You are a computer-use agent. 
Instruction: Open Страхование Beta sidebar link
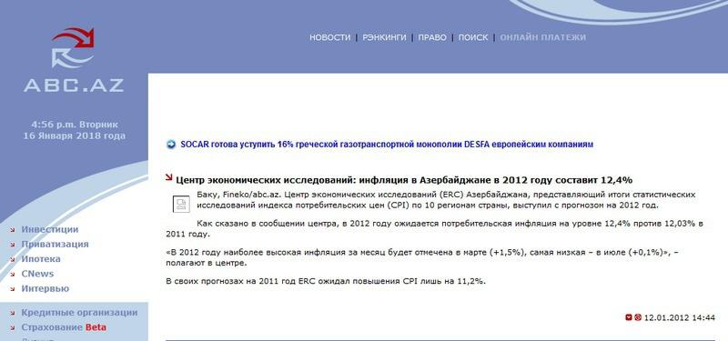pos(64,327)
